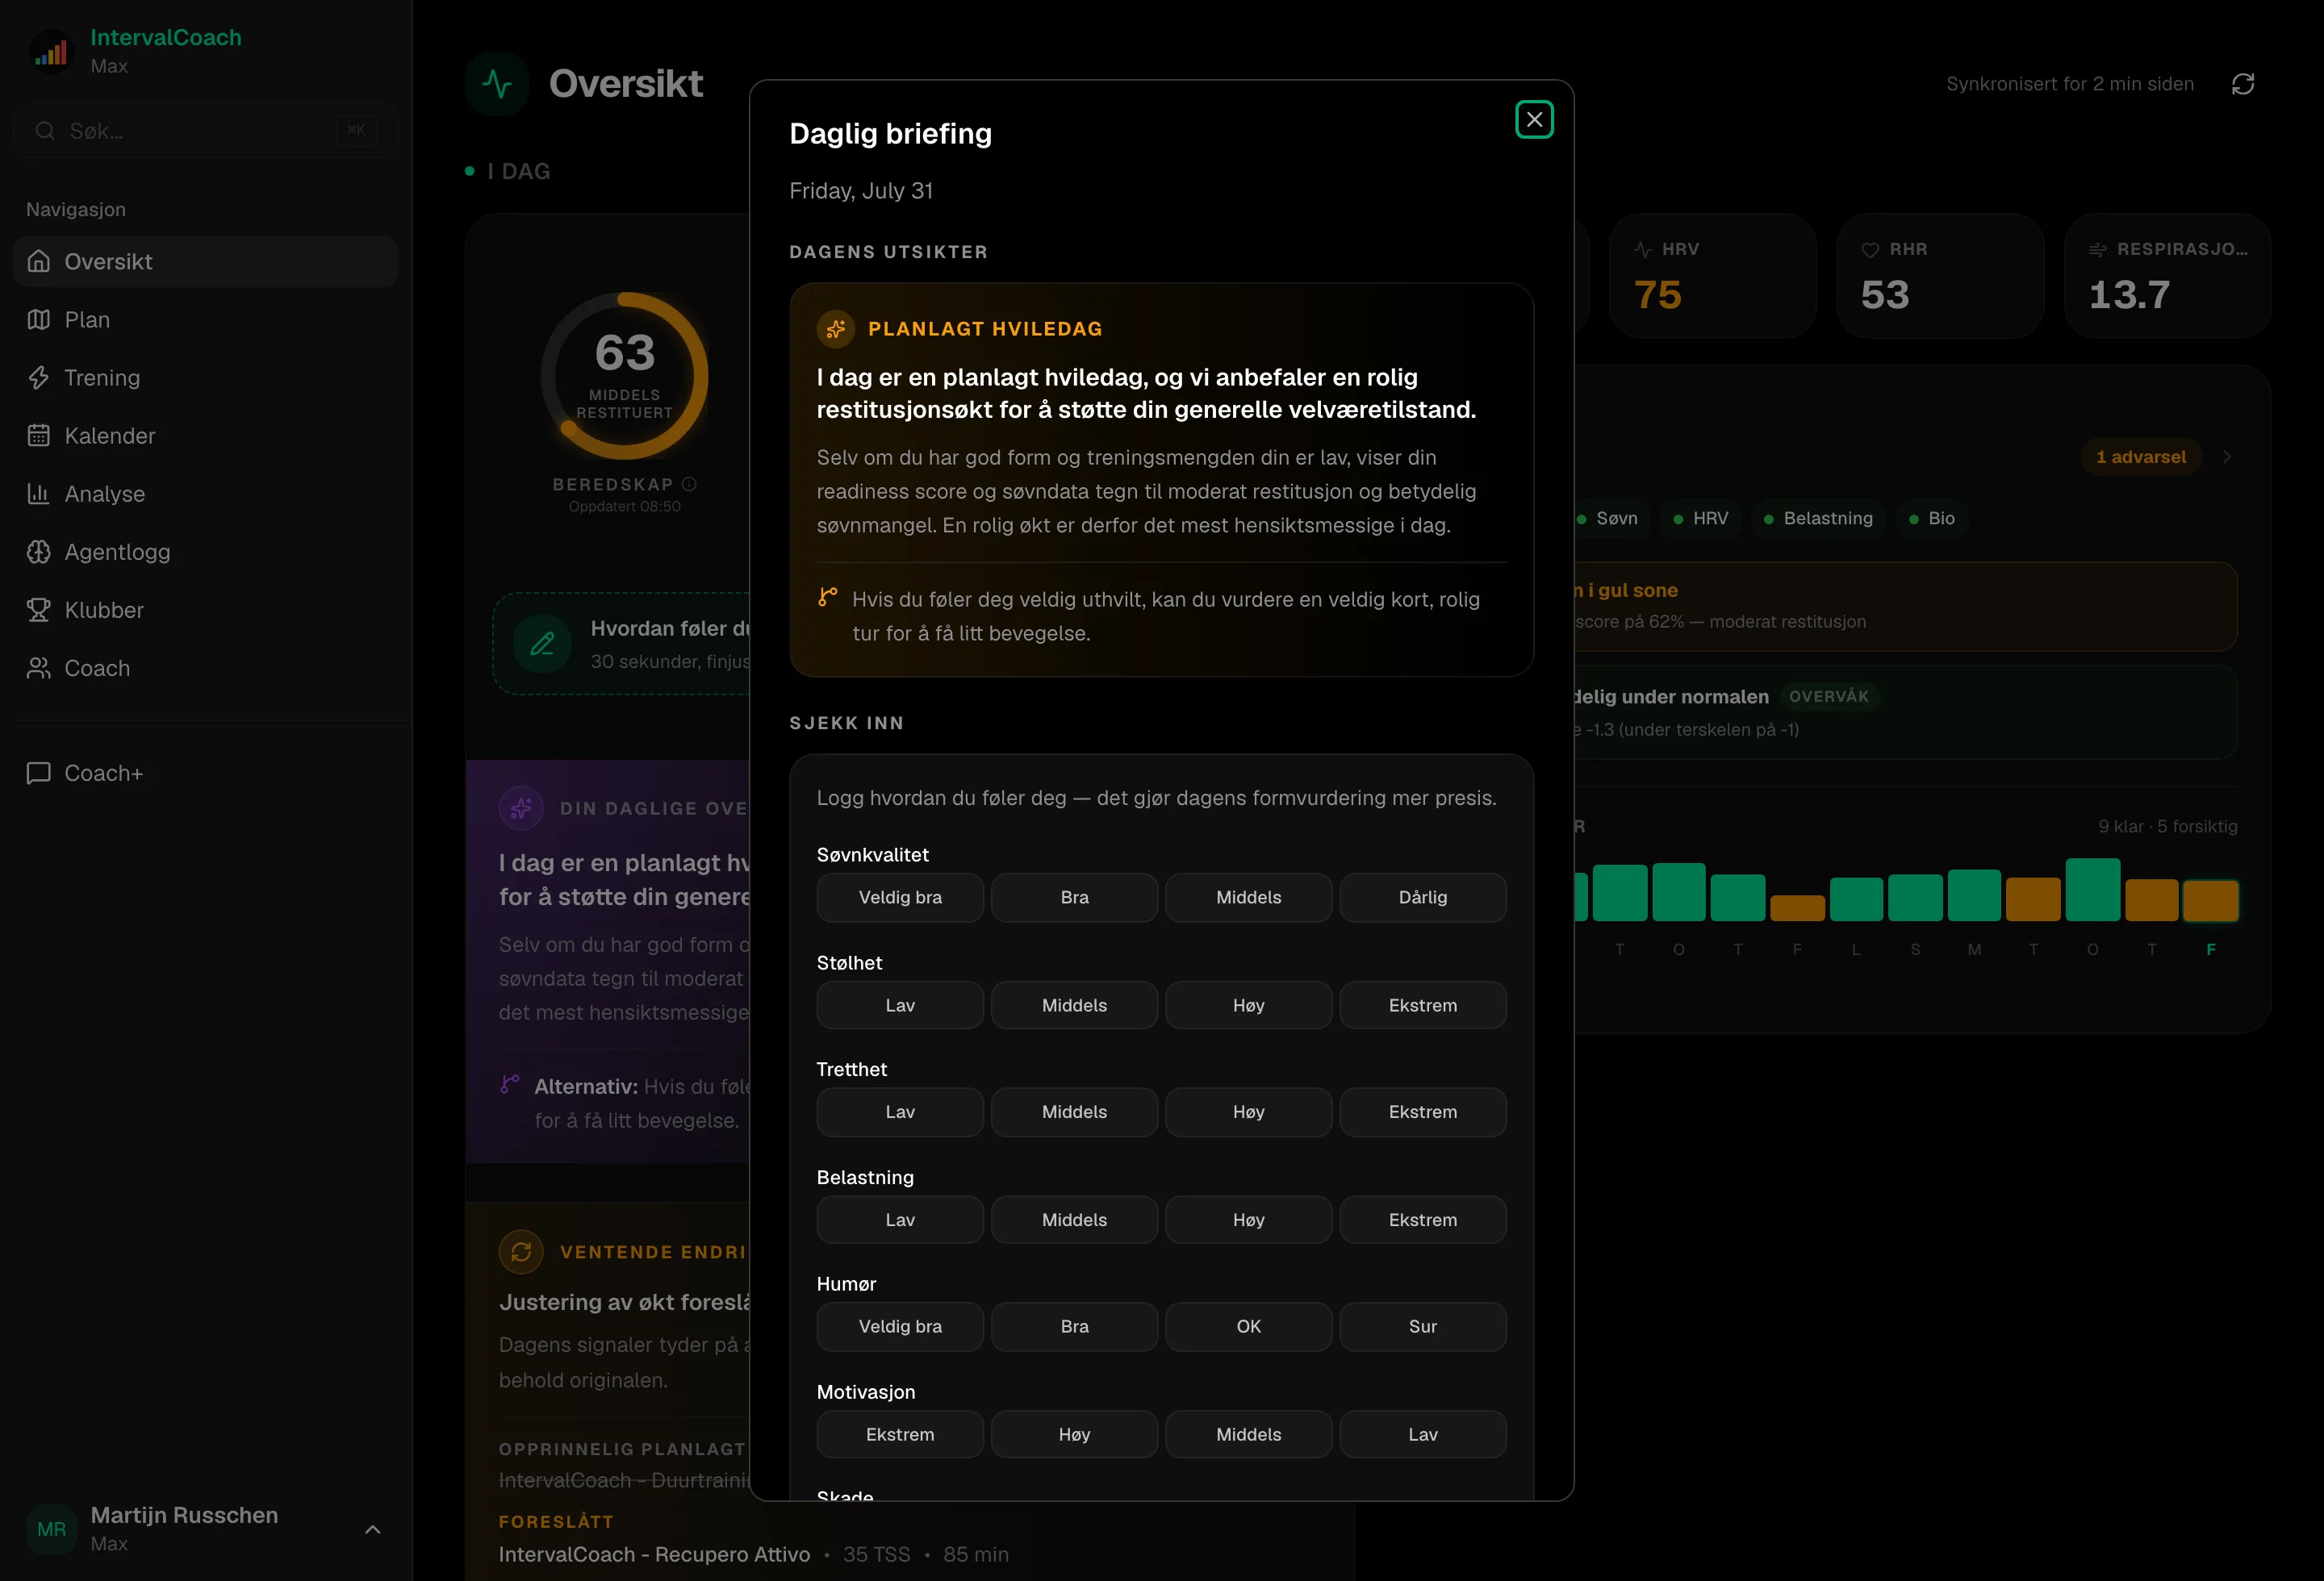The height and width of the screenshot is (1581, 2324).
Task: Select Veldig bra for Søvnkvalitet
Action: [900, 898]
